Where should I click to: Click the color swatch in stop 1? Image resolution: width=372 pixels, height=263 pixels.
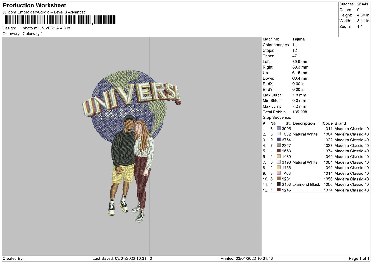[279, 128]
